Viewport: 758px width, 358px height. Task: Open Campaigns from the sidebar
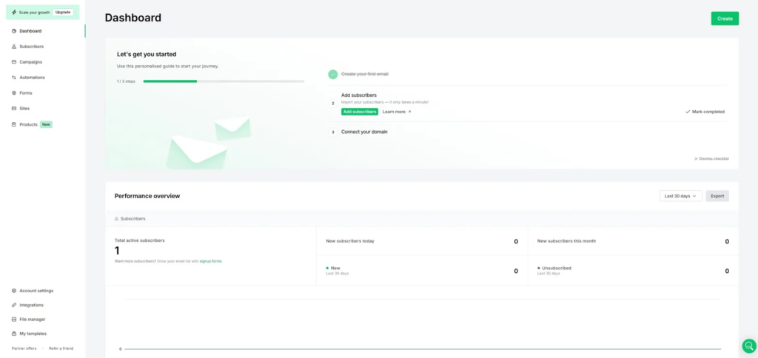coord(31,62)
